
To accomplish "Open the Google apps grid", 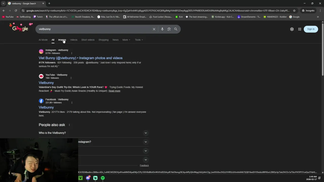I will click(300, 29).
